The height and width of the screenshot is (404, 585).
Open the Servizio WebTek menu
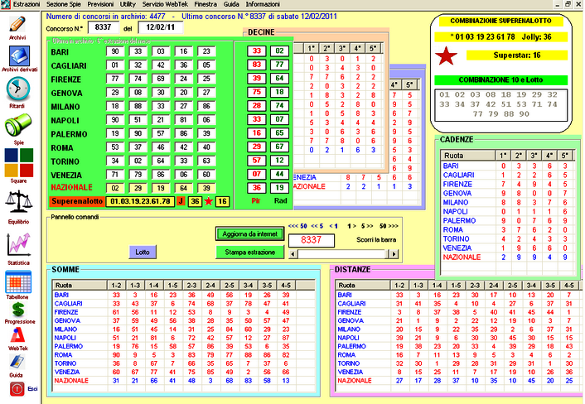[x=165, y=4]
